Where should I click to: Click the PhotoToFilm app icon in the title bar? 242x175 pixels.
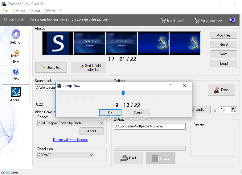(x=4, y=4)
